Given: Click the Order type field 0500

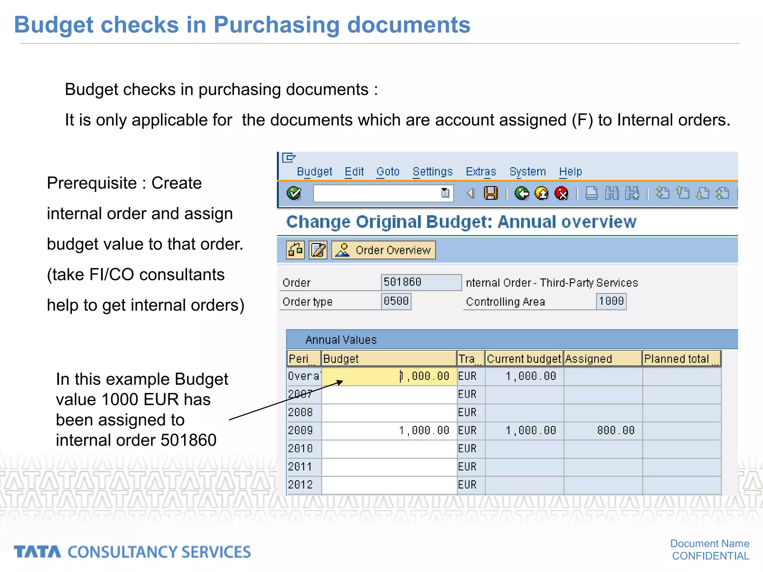Looking at the screenshot, I should click(x=396, y=301).
